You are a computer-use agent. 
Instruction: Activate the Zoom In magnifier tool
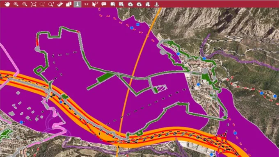(x=16, y=4)
